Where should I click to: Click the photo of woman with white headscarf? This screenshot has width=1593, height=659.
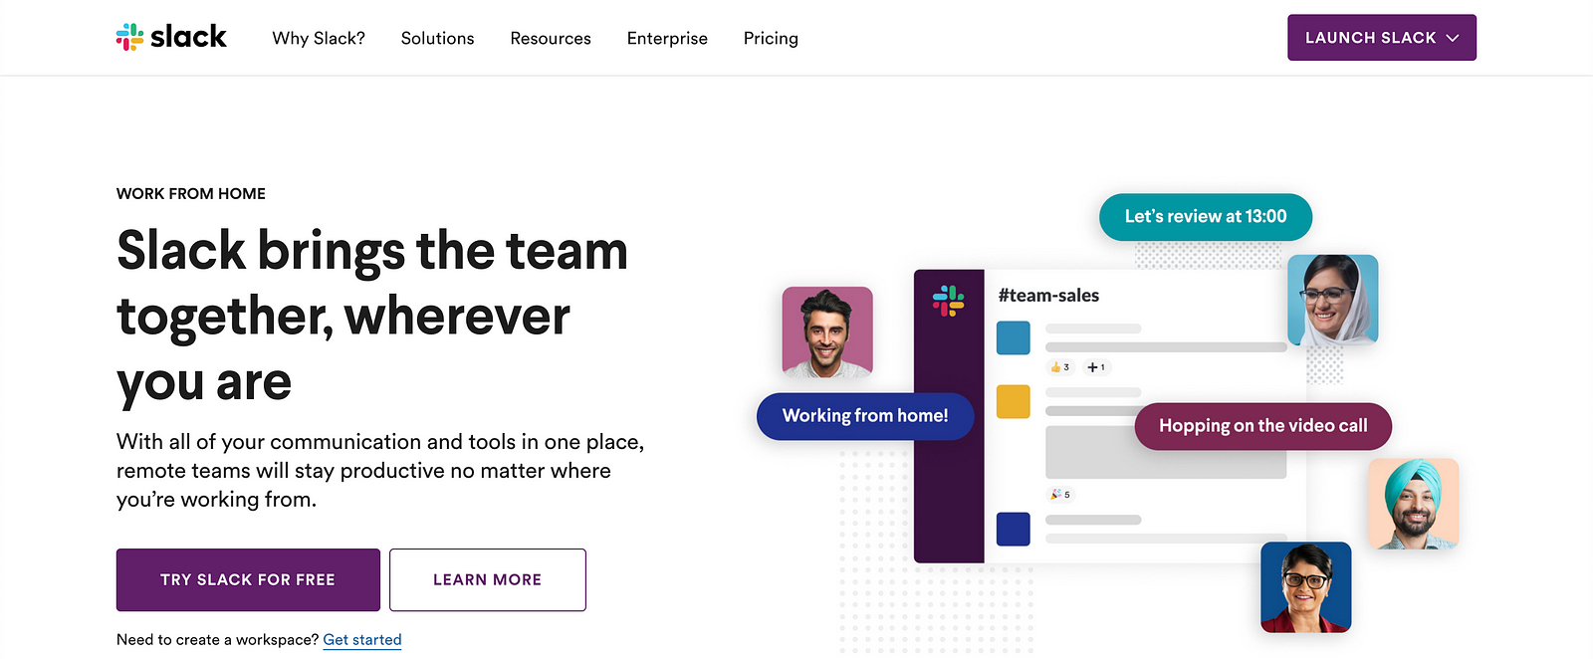coord(1333,301)
